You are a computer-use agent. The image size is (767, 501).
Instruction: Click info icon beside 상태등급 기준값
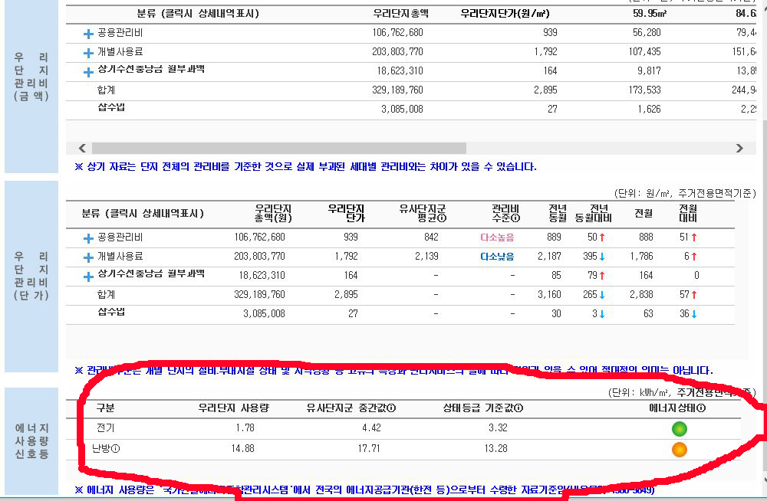point(519,408)
